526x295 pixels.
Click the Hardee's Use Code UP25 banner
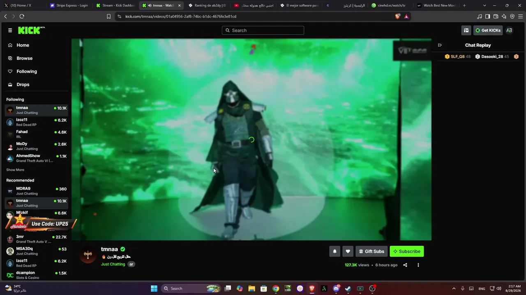(x=41, y=224)
